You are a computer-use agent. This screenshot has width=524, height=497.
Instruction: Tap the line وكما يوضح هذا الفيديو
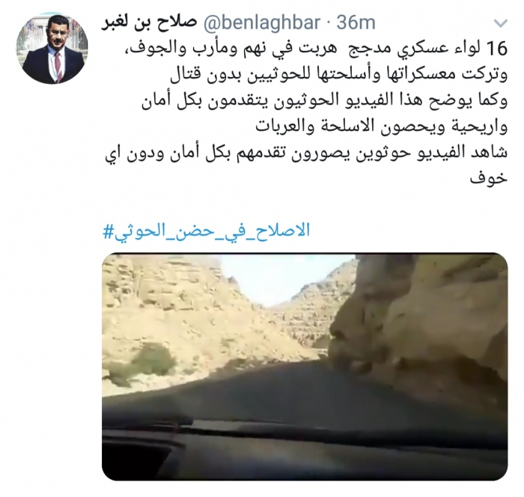pyautogui.click(x=324, y=101)
